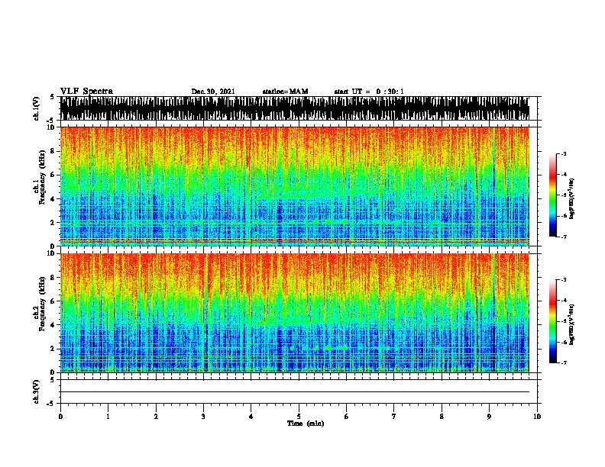Click the flat ch.3 voltage trace line
This screenshot has width=605, height=467.
click(x=295, y=392)
